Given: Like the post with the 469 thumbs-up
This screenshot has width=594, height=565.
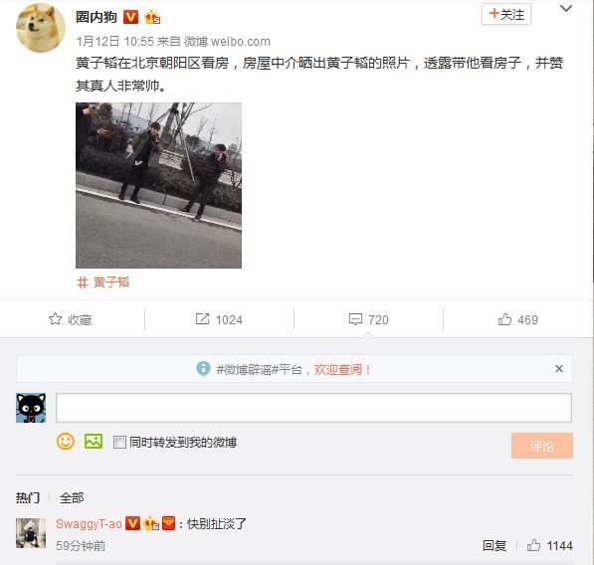Looking at the screenshot, I should (504, 319).
